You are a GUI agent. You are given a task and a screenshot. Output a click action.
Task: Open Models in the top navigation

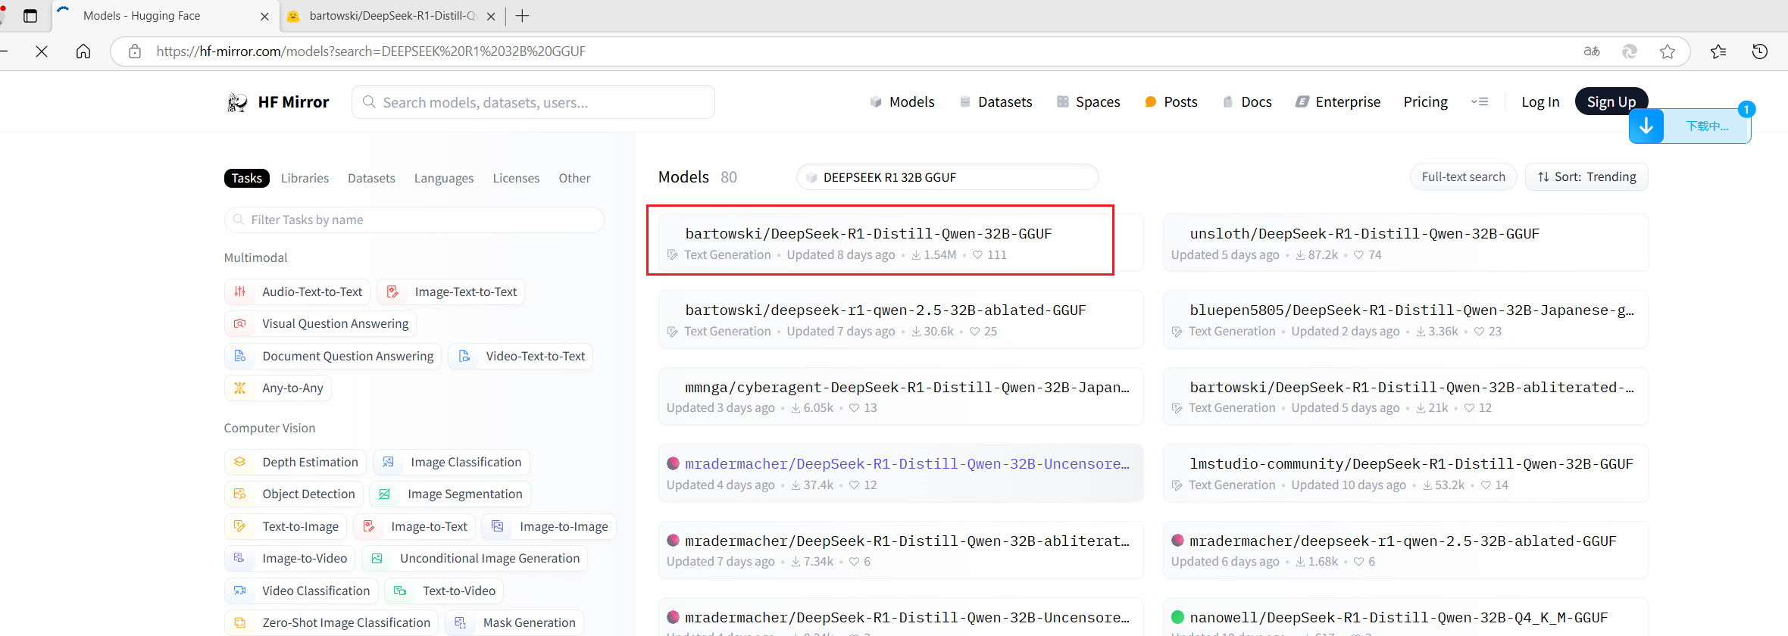[902, 102]
